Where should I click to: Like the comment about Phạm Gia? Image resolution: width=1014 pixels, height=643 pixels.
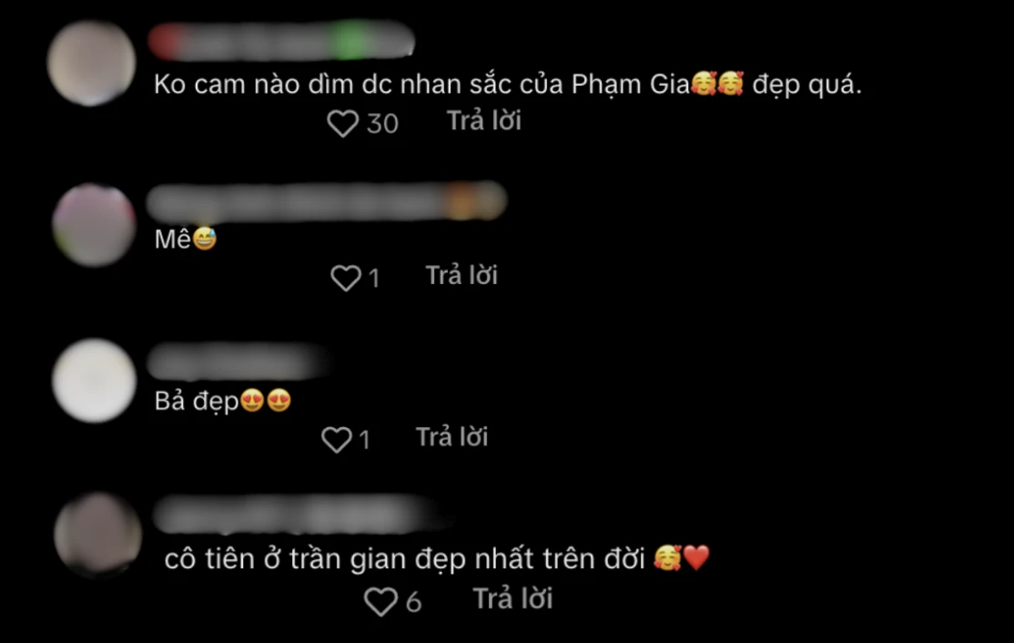click(x=343, y=123)
